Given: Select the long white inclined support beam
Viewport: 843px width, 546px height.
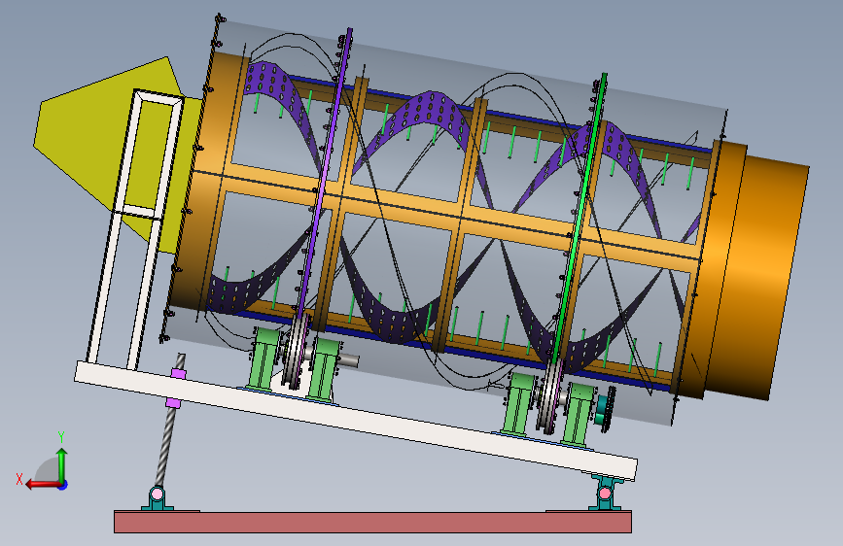Looking at the screenshot, I should [x=355, y=421].
